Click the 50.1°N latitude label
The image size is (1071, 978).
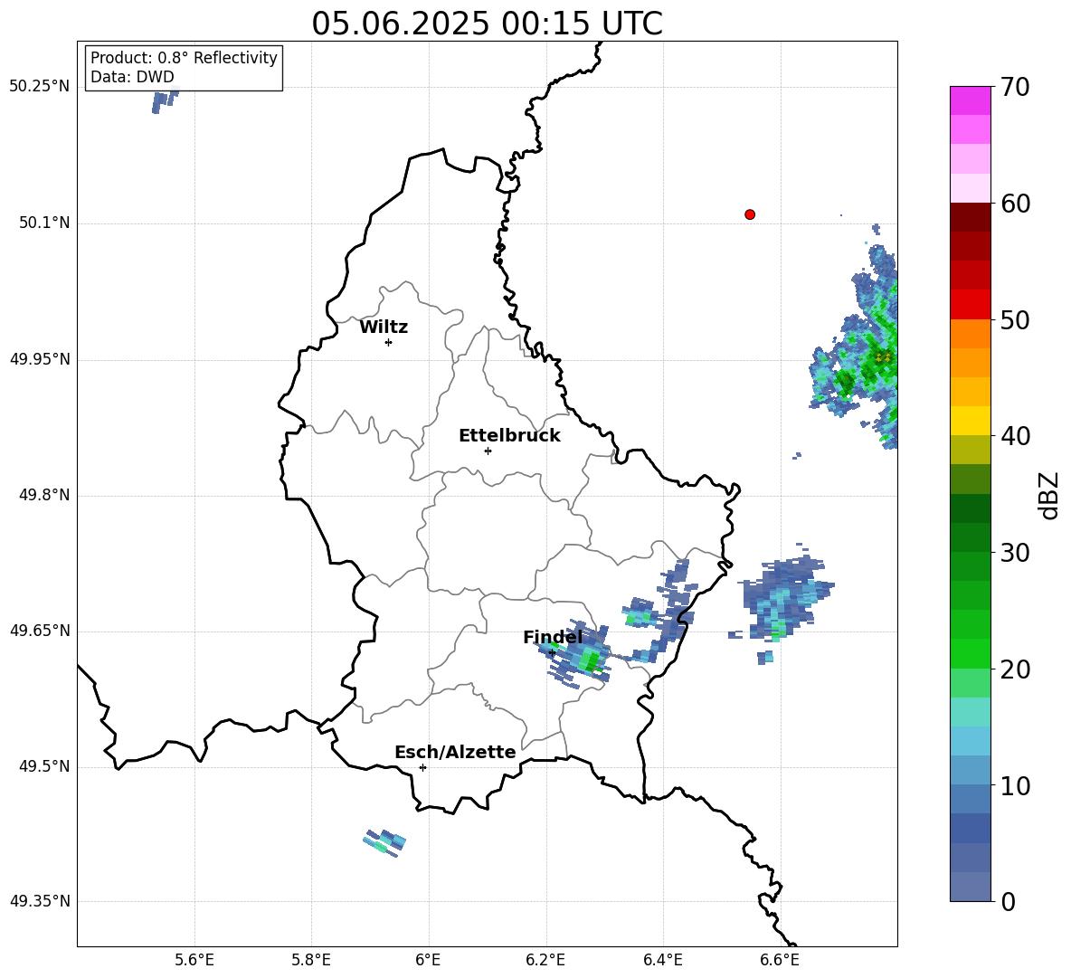click(x=45, y=223)
